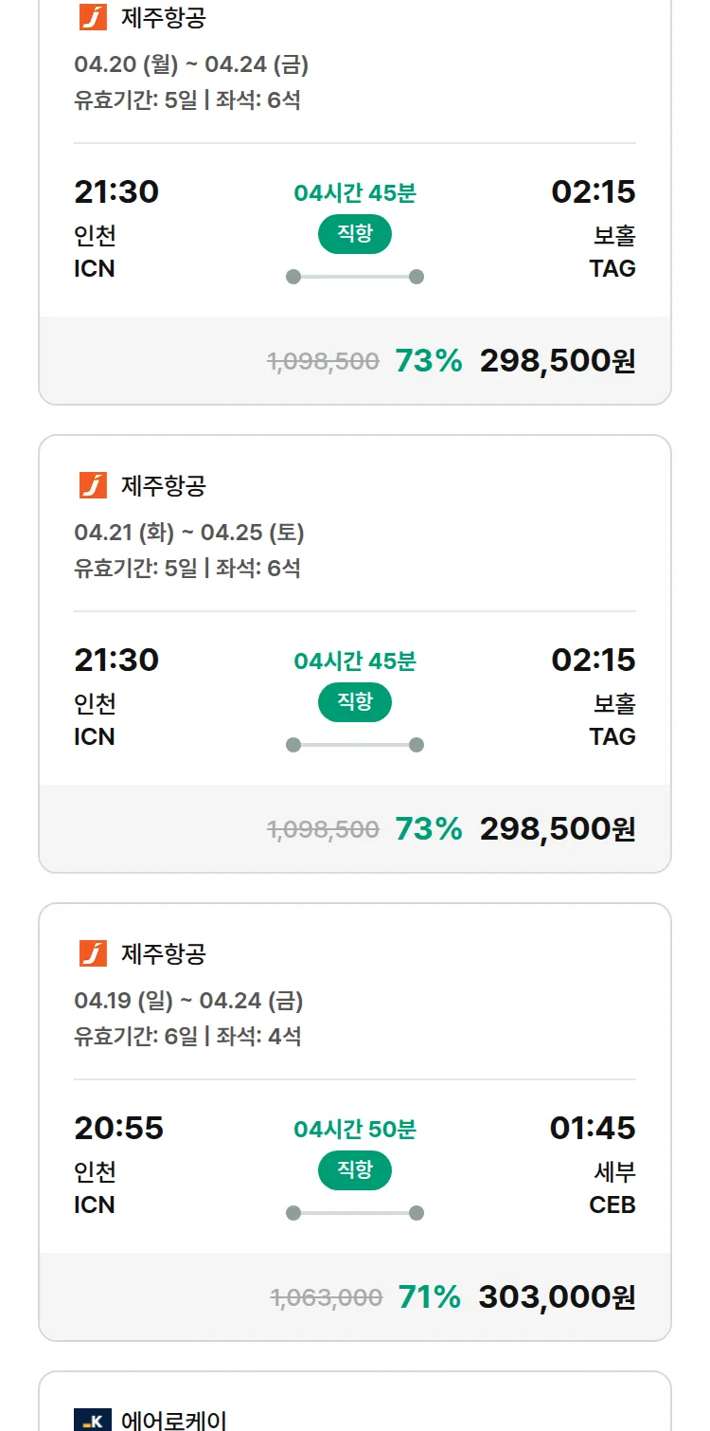Click the Air Rokei logo icon
This screenshot has height=1431, width=710.
tap(93, 1421)
